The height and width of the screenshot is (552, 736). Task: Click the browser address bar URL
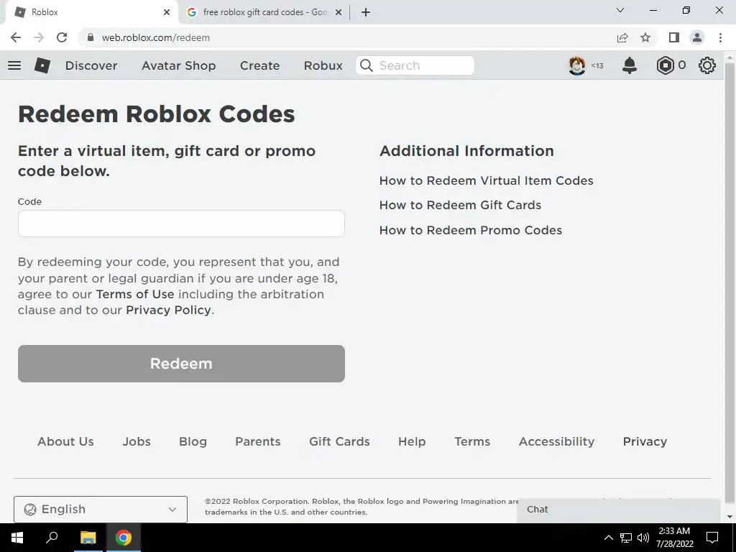point(156,37)
